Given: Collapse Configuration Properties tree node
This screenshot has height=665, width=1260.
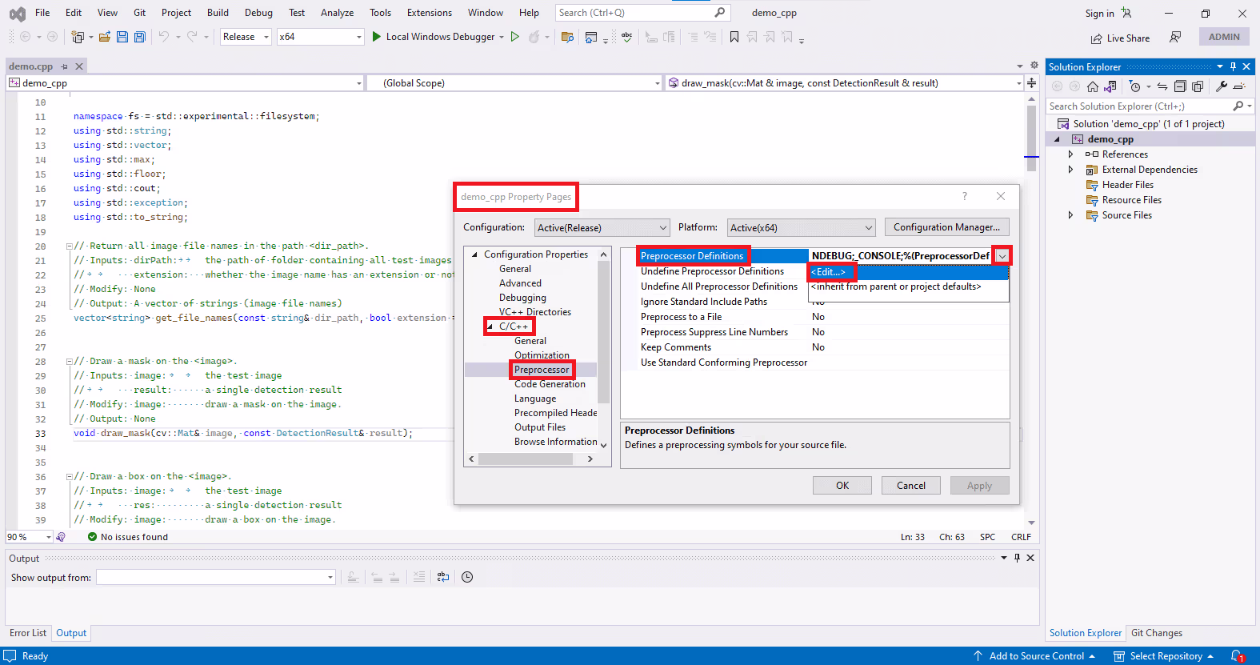Looking at the screenshot, I should pyautogui.click(x=474, y=254).
